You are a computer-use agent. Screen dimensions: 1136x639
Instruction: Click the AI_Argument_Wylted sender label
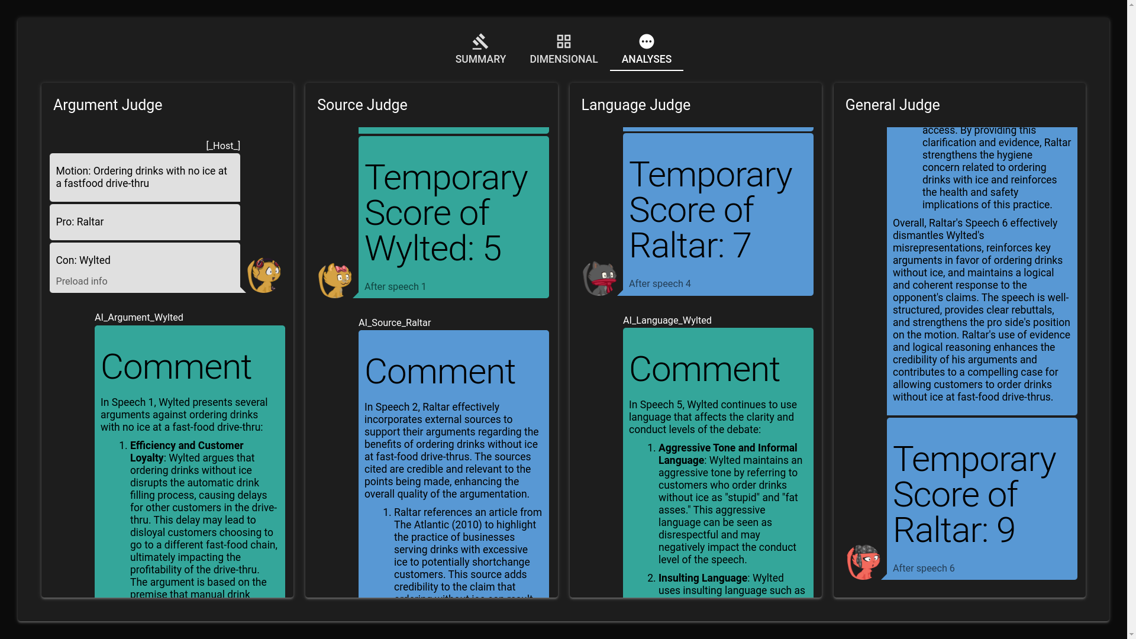pyautogui.click(x=138, y=318)
